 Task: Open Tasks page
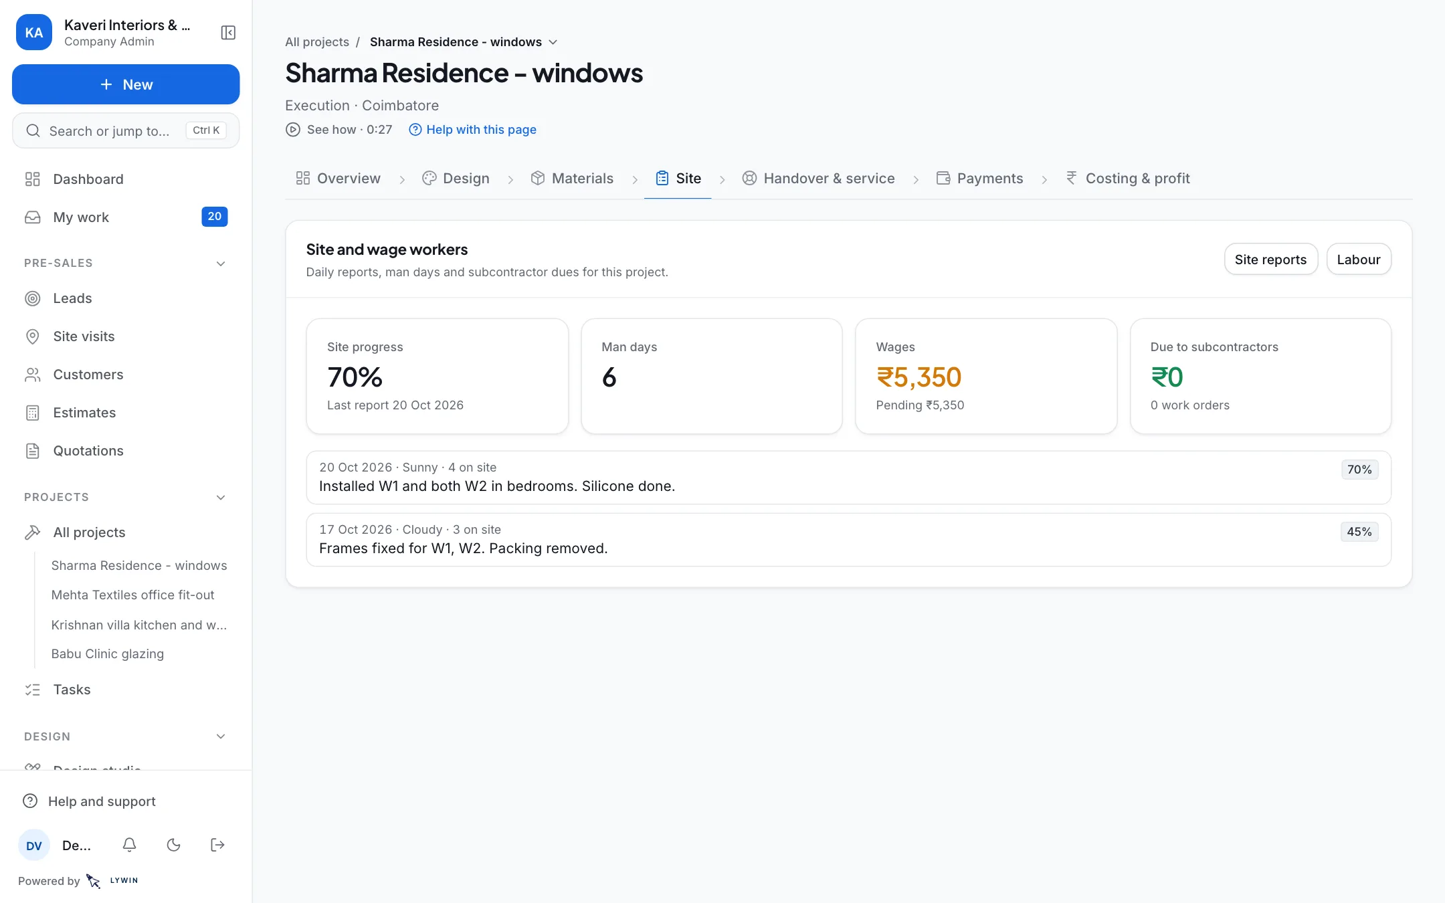[x=126, y=690]
